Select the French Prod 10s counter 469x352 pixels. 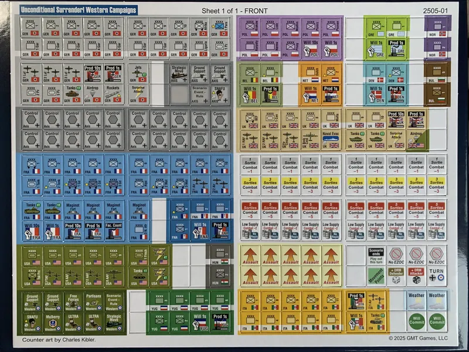click(73, 231)
